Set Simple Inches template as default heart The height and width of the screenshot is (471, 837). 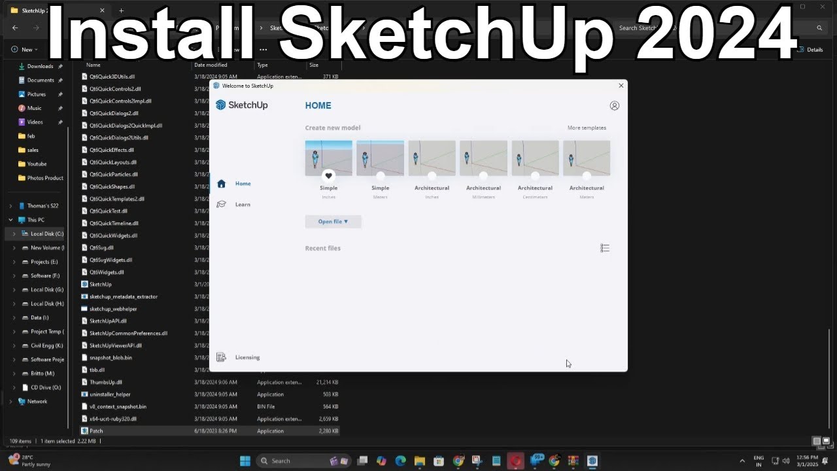click(329, 175)
